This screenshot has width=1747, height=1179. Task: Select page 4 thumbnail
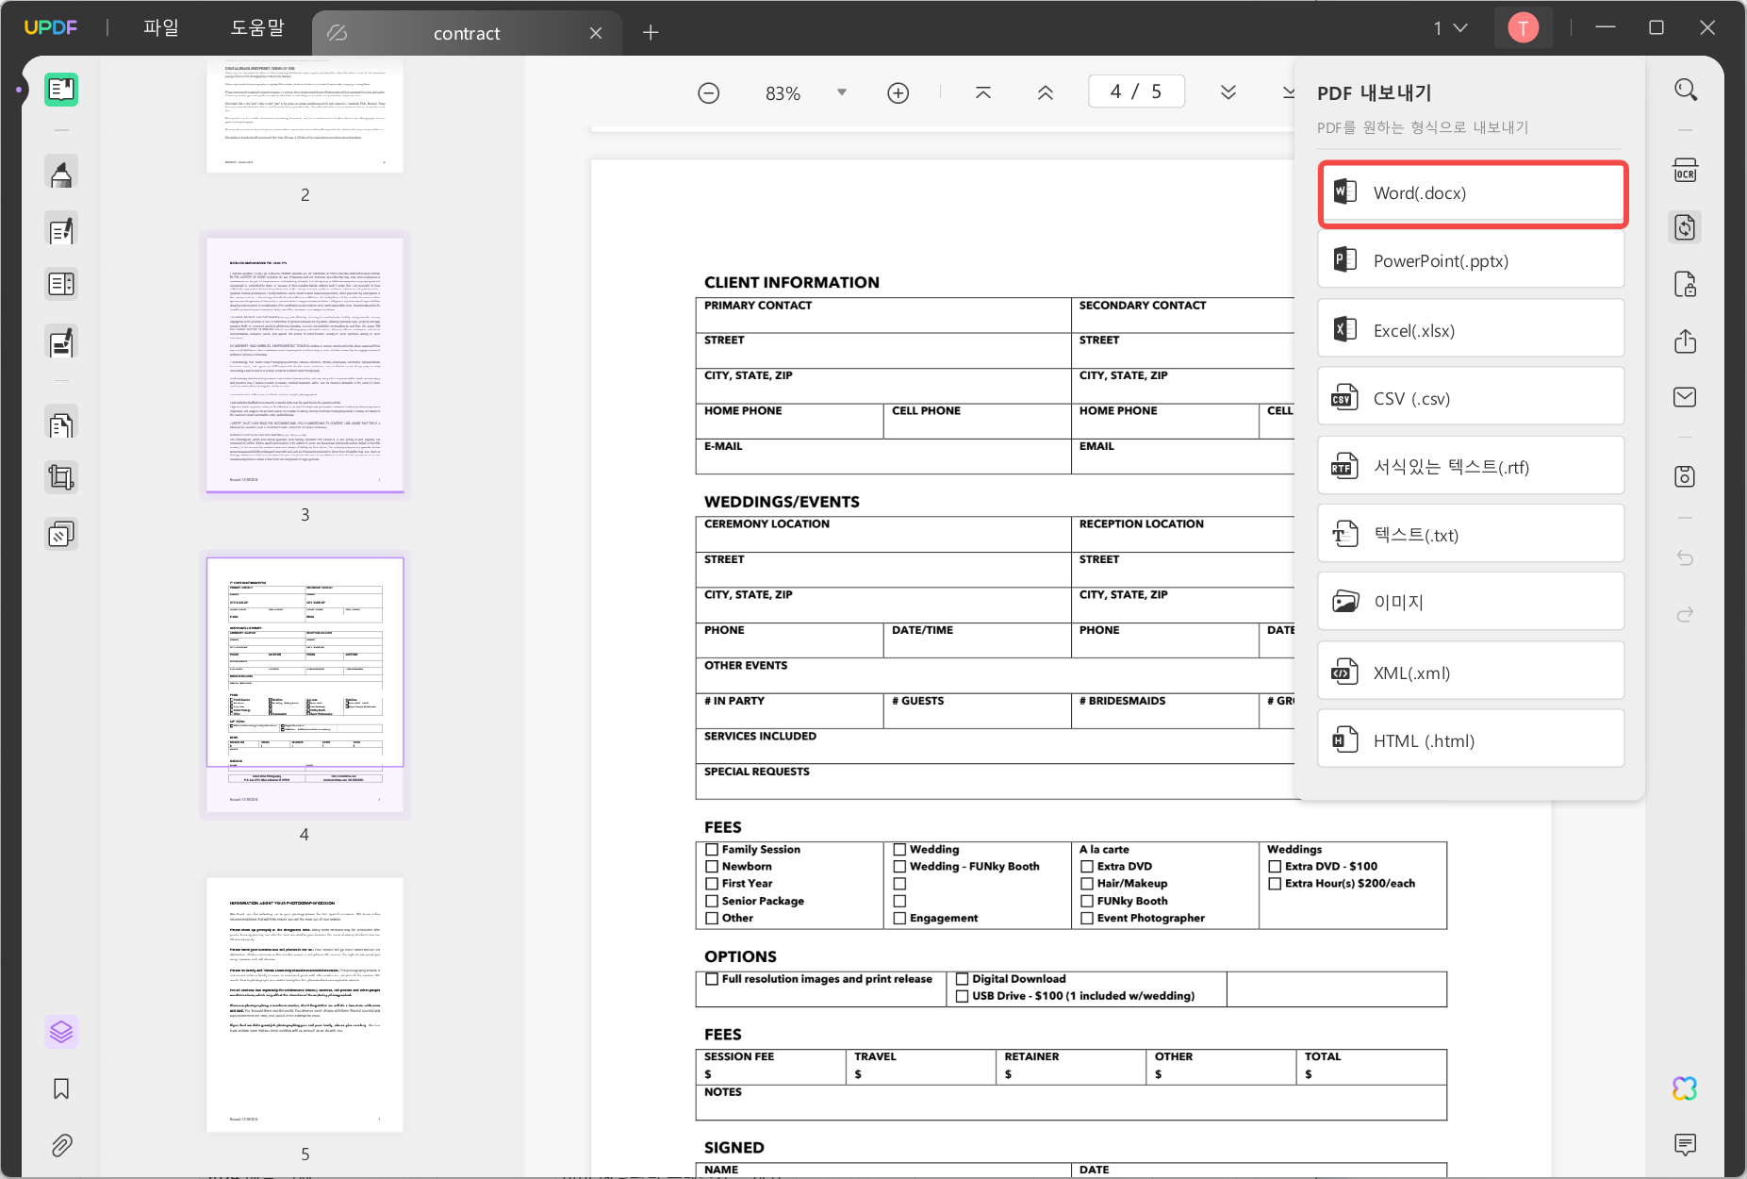[305, 685]
